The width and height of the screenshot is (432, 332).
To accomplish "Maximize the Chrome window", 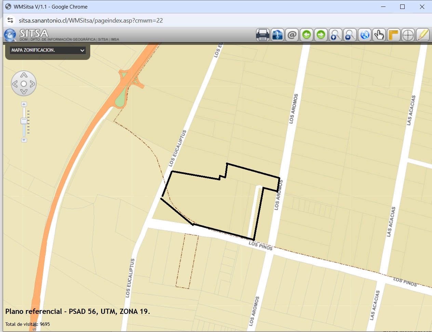I will point(403,7).
